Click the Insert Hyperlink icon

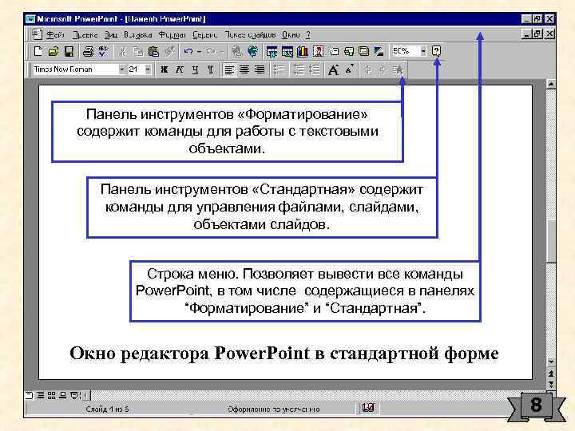(237, 51)
